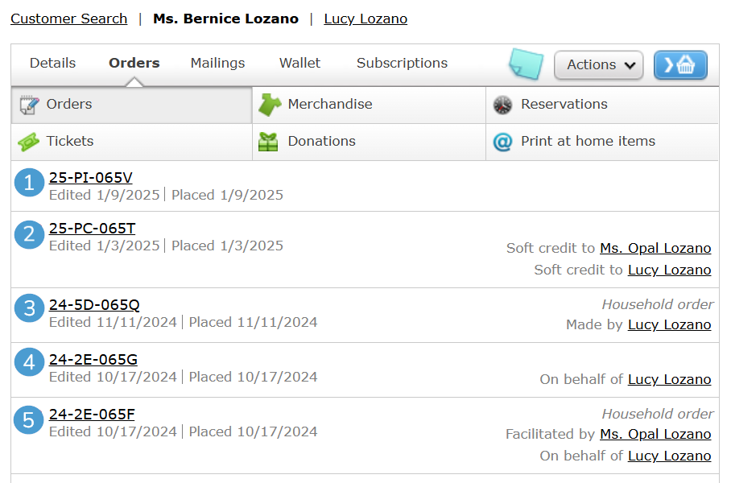Click the Merchandise t-shirt icon
731x483 pixels.
coord(270,105)
